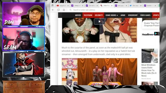Open the laptop keyboard ad thumbnail
The height and width of the screenshot is (93, 166).
[x=150, y=56]
